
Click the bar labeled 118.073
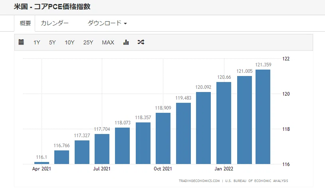[122, 146]
